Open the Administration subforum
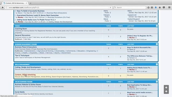172x97 pixels. point(30,51)
